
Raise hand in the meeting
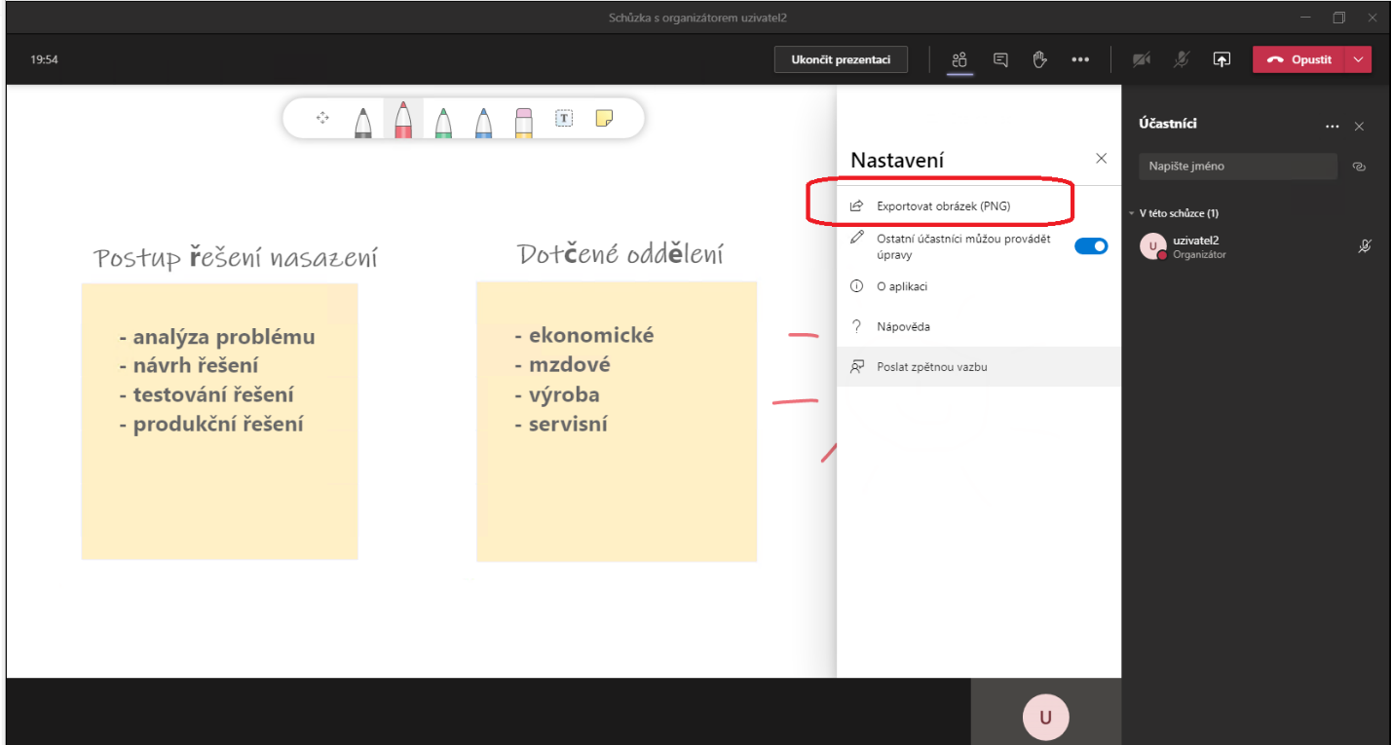point(1039,59)
